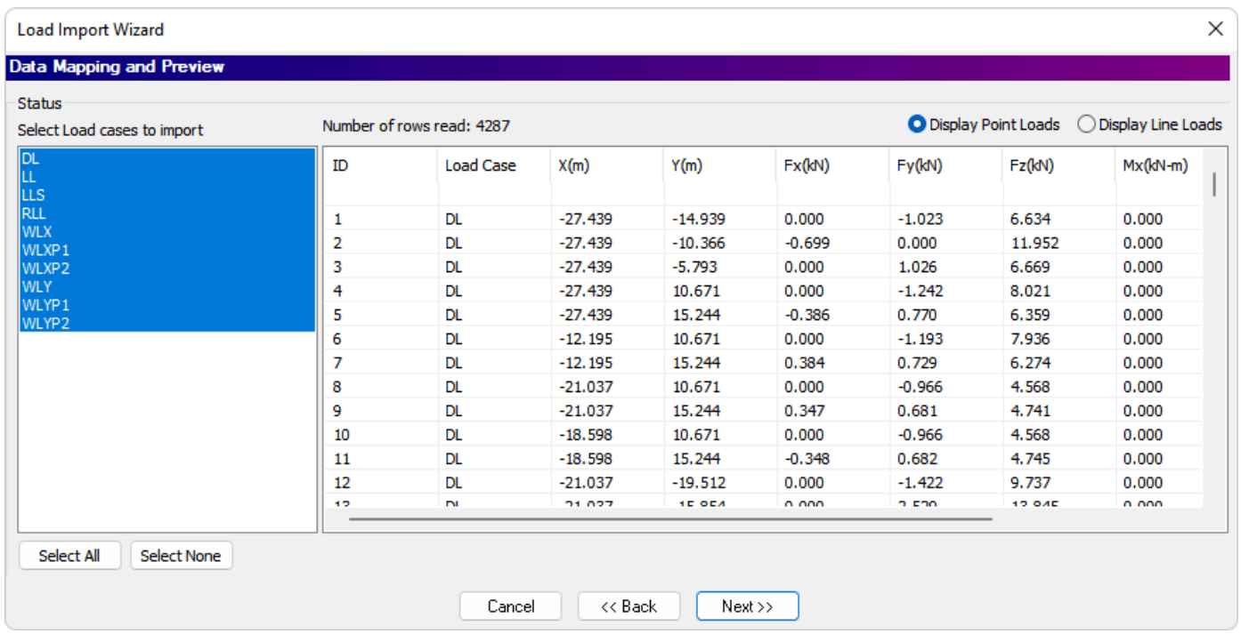Go back using the Back button
This screenshot has width=1241, height=634.
tap(629, 606)
